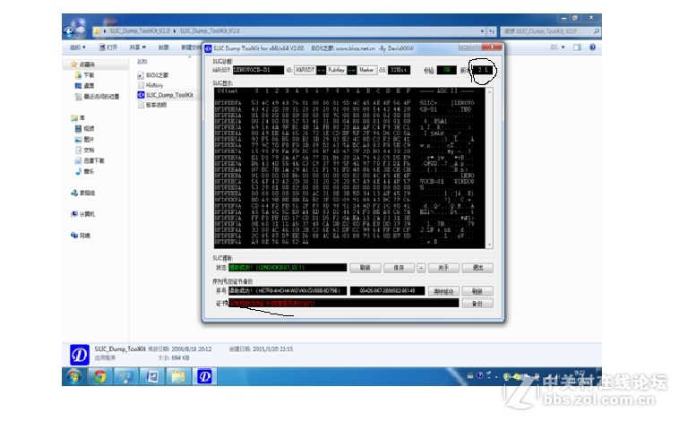
Task: Click the SLIC_Dump_ToolKit application file icon
Action: (141, 95)
